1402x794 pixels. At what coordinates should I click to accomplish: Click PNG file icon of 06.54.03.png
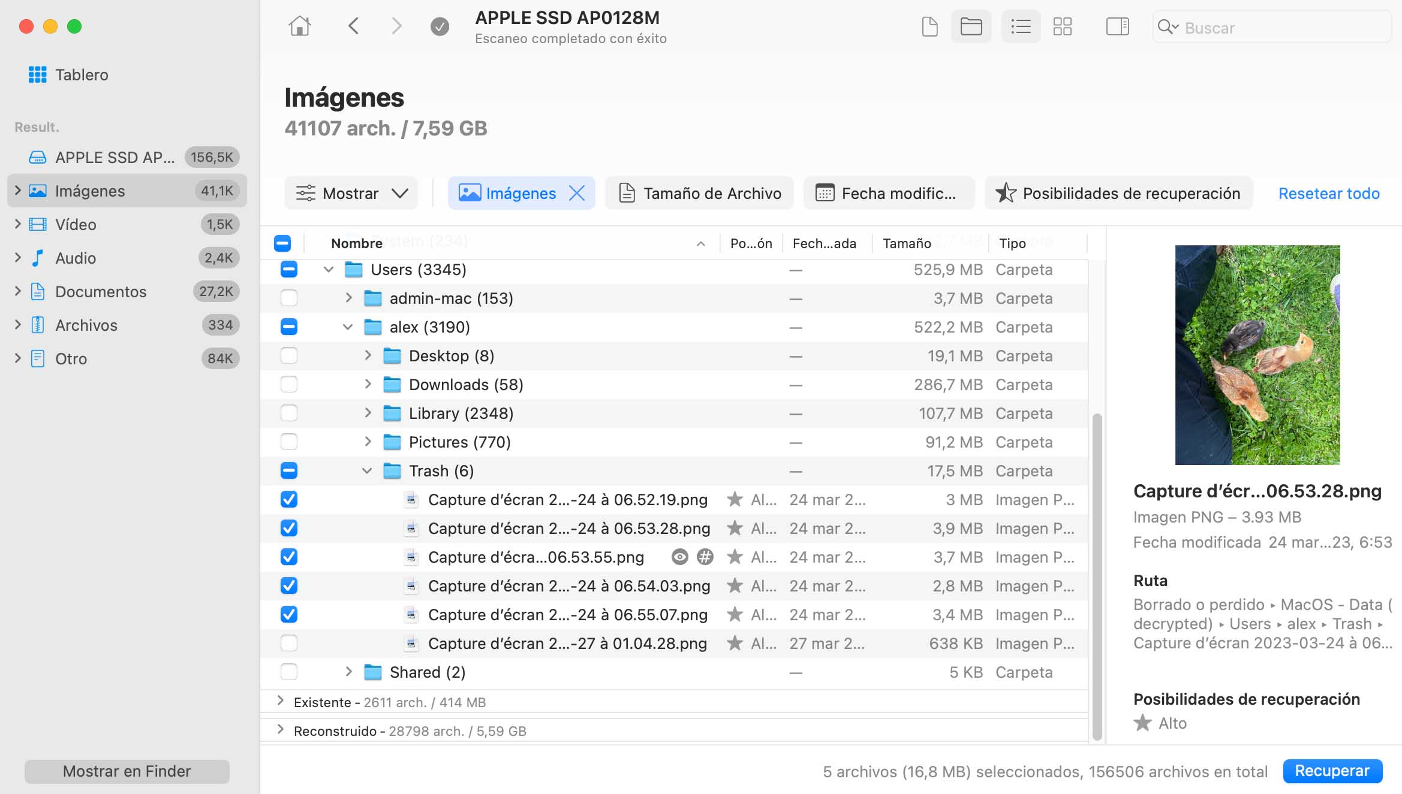click(411, 586)
